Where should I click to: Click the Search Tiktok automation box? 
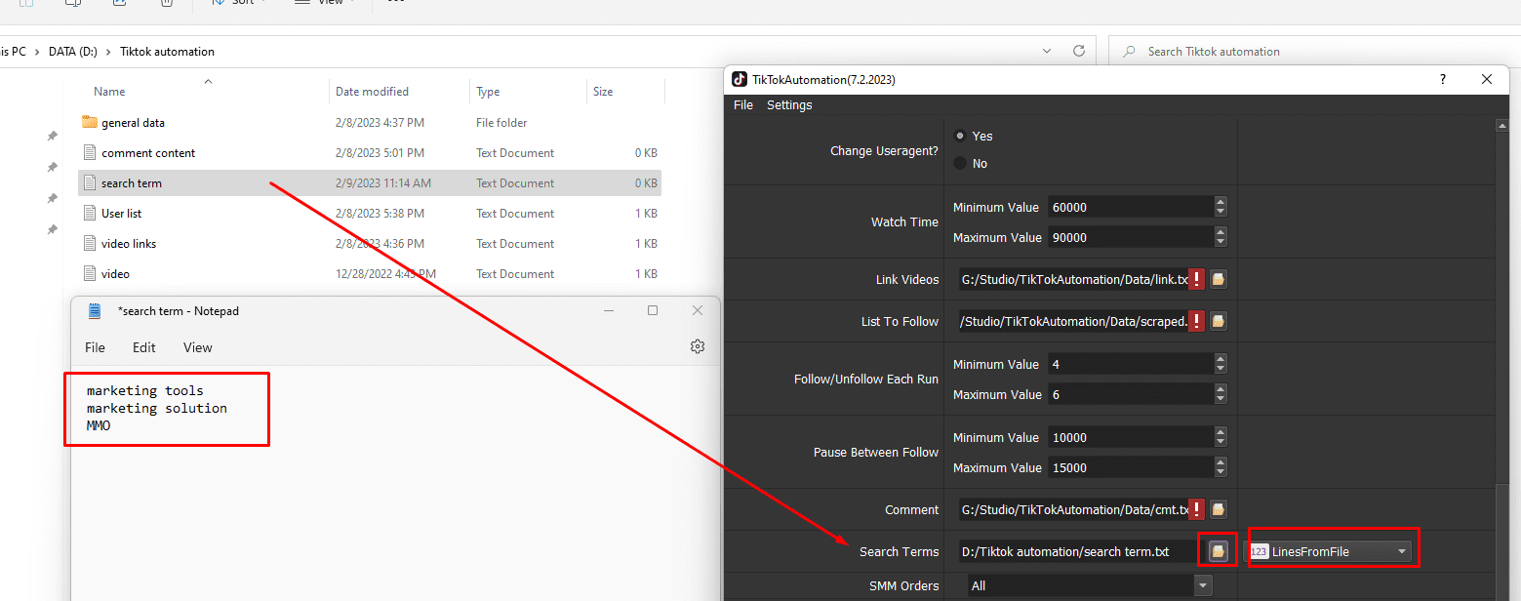(1312, 52)
